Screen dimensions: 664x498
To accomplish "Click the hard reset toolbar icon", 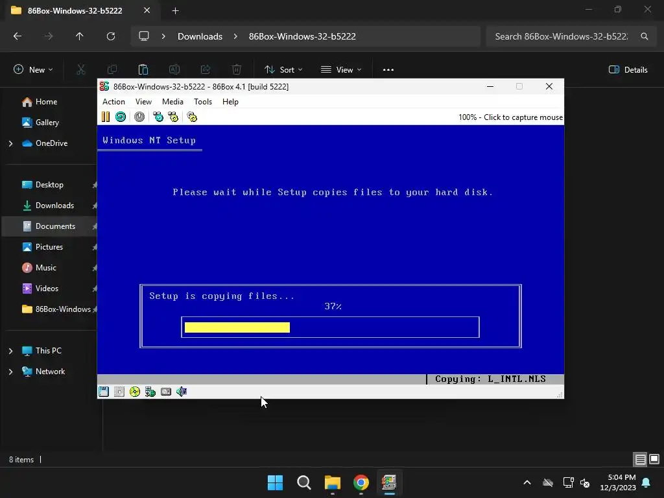I will (121, 117).
